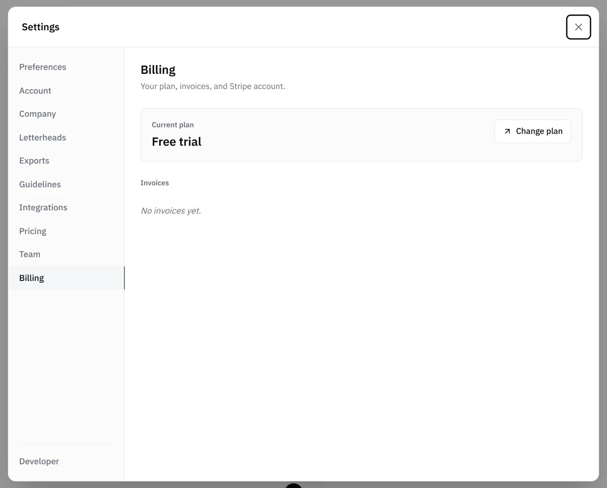
Task: Open the Exports section
Action: click(66, 161)
